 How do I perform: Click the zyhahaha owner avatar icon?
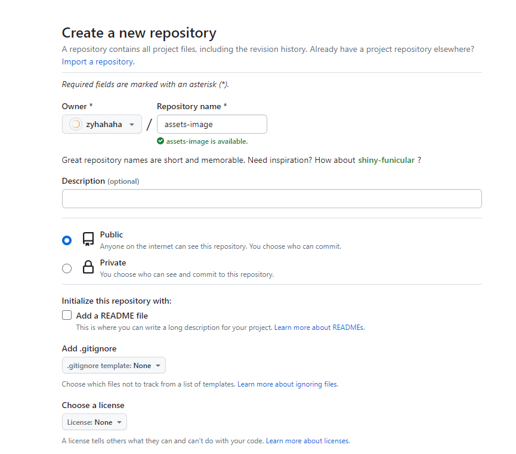(76, 124)
